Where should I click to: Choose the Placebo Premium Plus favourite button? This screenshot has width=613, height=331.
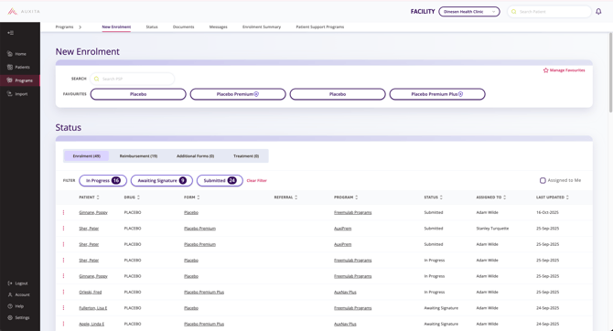437,94
